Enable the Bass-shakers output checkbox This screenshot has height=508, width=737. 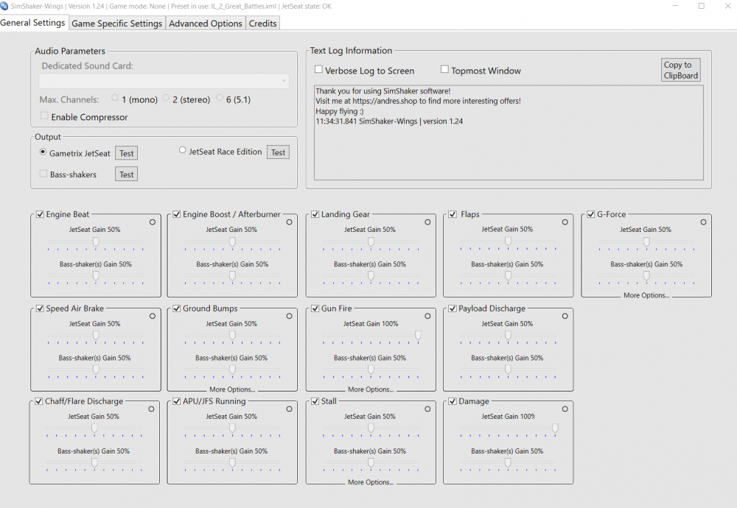[x=43, y=174]
